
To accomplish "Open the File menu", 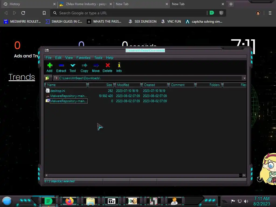I will pos(49,58).
